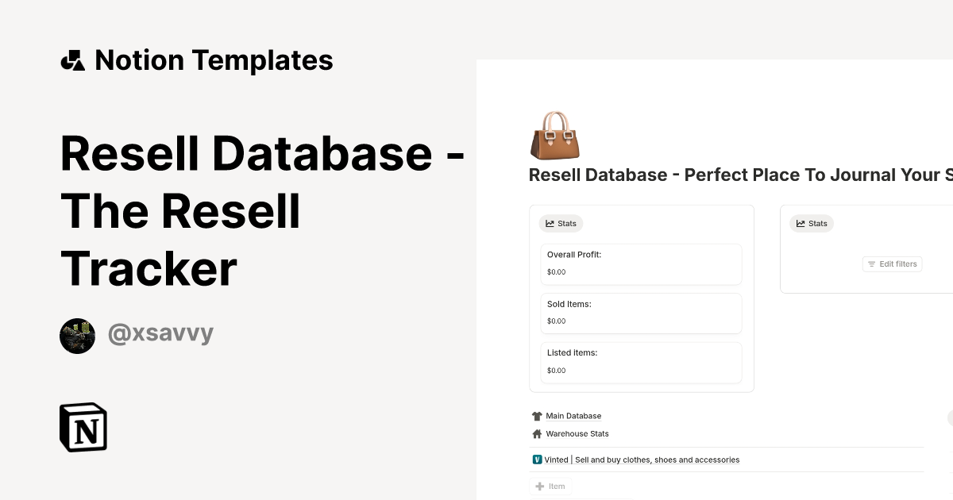Open the @xsavvy profile avatar

click(x=78, y=336)
